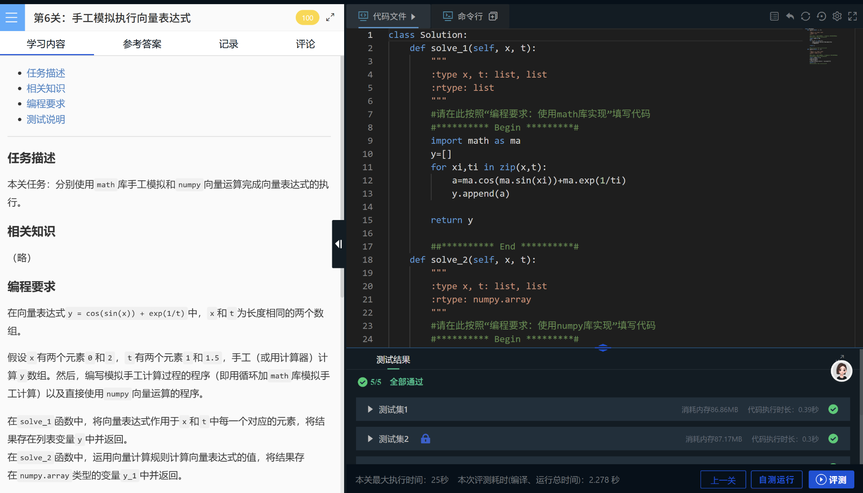
Task: Switch to 参考答案 tab
Action: (142, 44)
